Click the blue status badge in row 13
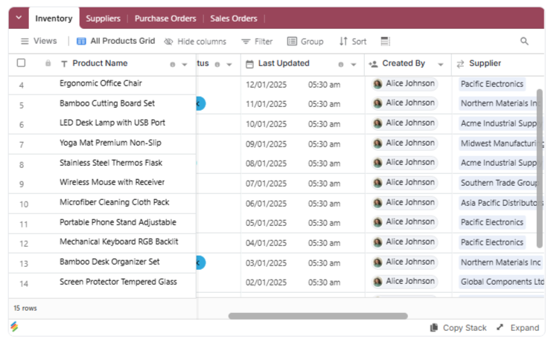This screenshot has width=557, height=342. coord(201,262)
